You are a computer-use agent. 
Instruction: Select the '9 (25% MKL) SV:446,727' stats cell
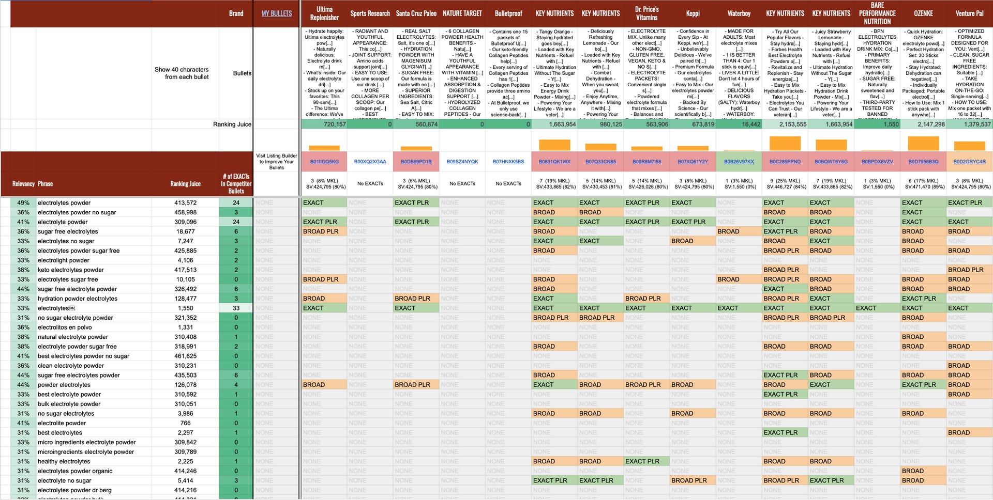pos(785,184)
